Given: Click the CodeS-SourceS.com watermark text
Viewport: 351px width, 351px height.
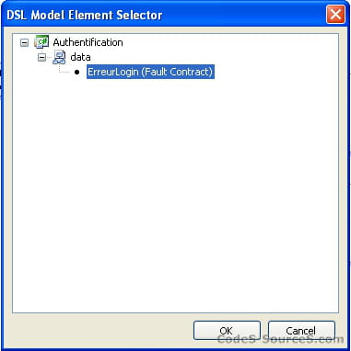Looking at the screenshot, I should click(281, 339).
